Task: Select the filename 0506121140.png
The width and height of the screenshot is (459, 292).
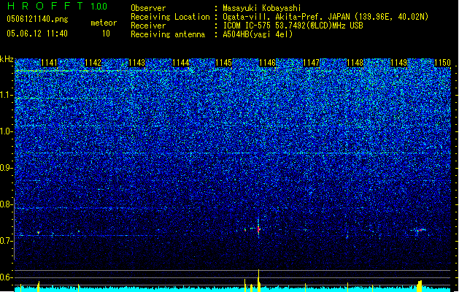Action: 37,19
